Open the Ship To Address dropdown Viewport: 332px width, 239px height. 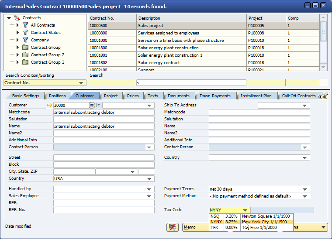pos(304,106)
